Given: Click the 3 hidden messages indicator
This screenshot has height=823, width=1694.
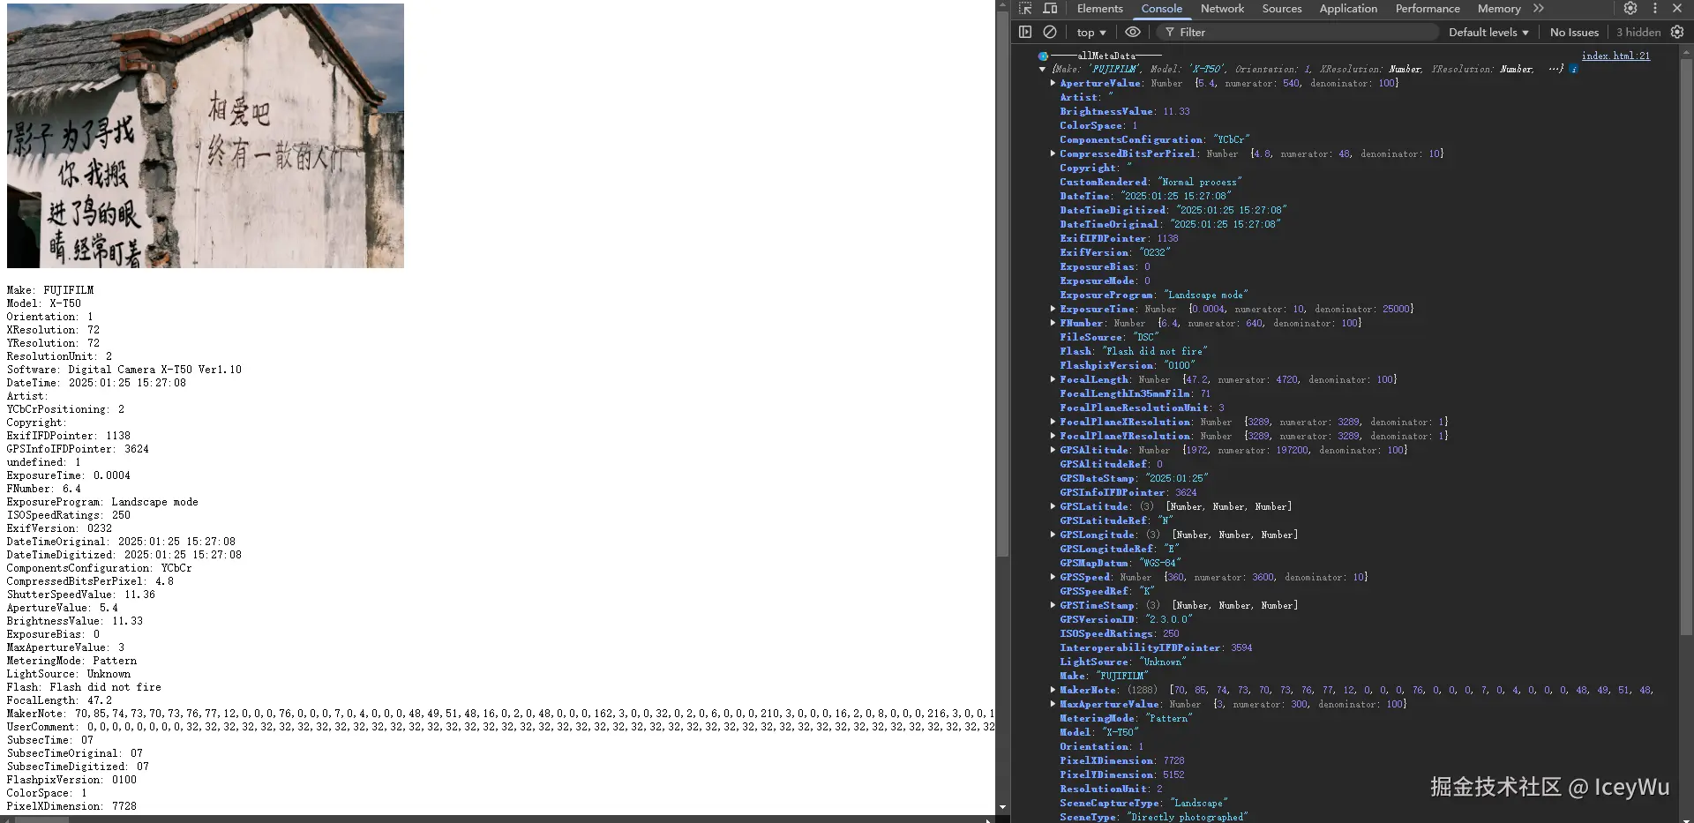Looking at the screenshot, I should pyautogui.click(x=1638, y=32).
